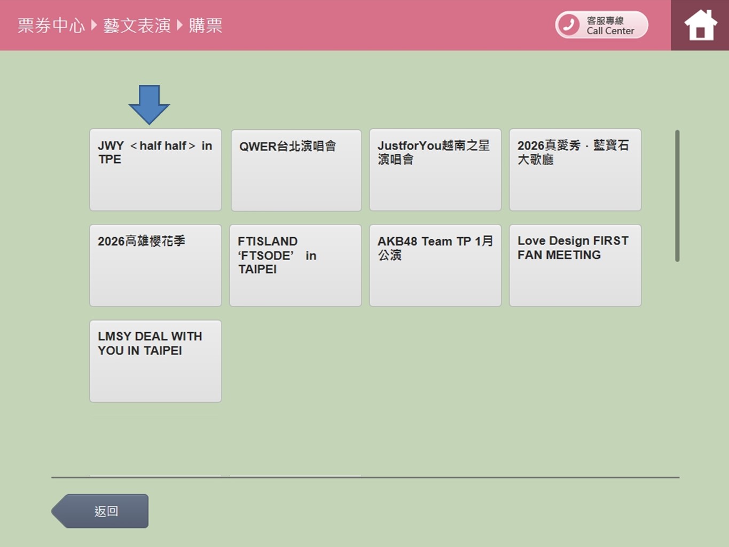The width and height of the screenshot is (729, 547).
Task: Click the blue down arrow indicator
Action: coord(149,104)
